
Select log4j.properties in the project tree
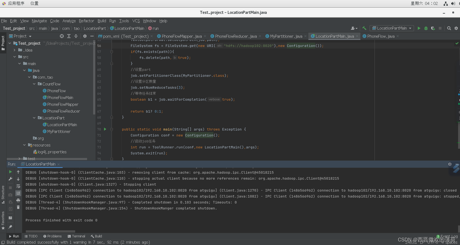coord(52,152)
